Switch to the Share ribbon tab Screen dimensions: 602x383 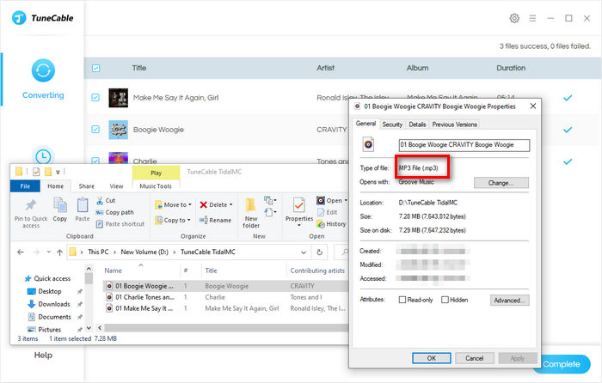tap(86, 186)
